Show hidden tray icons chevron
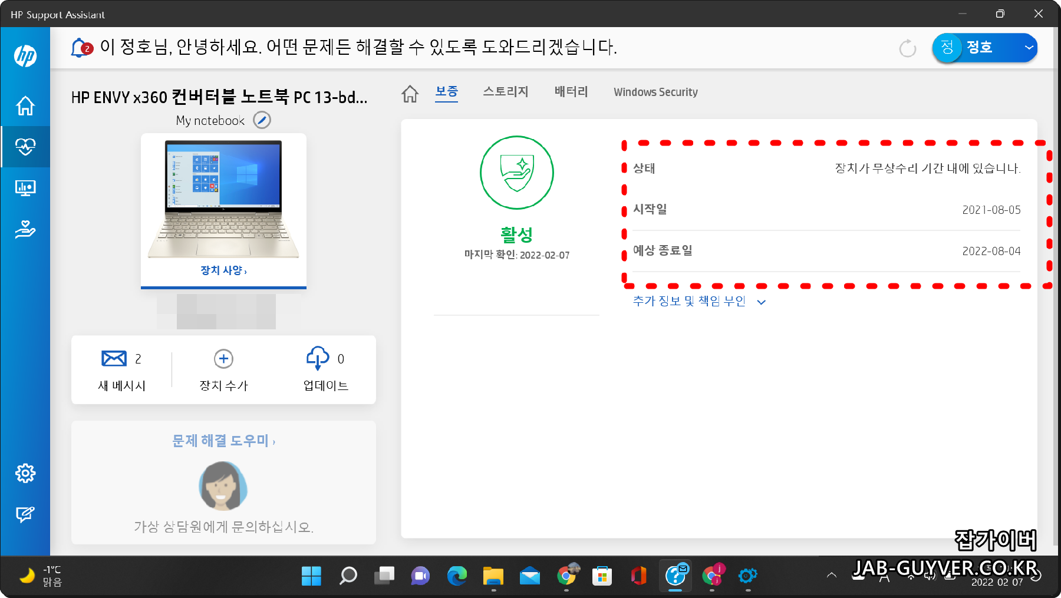1061x598 pixels. tap(832, 576)
